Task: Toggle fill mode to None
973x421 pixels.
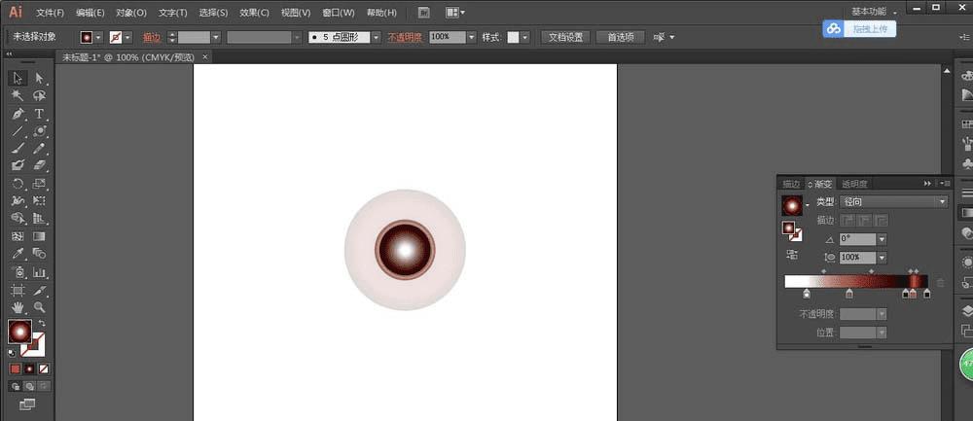Action: click(44, 369)
